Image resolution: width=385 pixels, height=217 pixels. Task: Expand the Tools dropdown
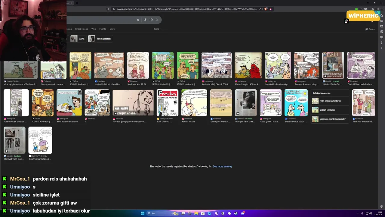[x=157, y=29]
